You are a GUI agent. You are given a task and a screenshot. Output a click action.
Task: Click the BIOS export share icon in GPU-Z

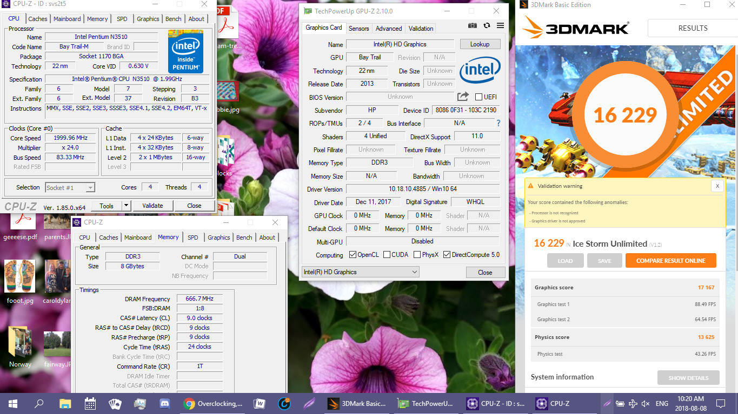[463, 97]
